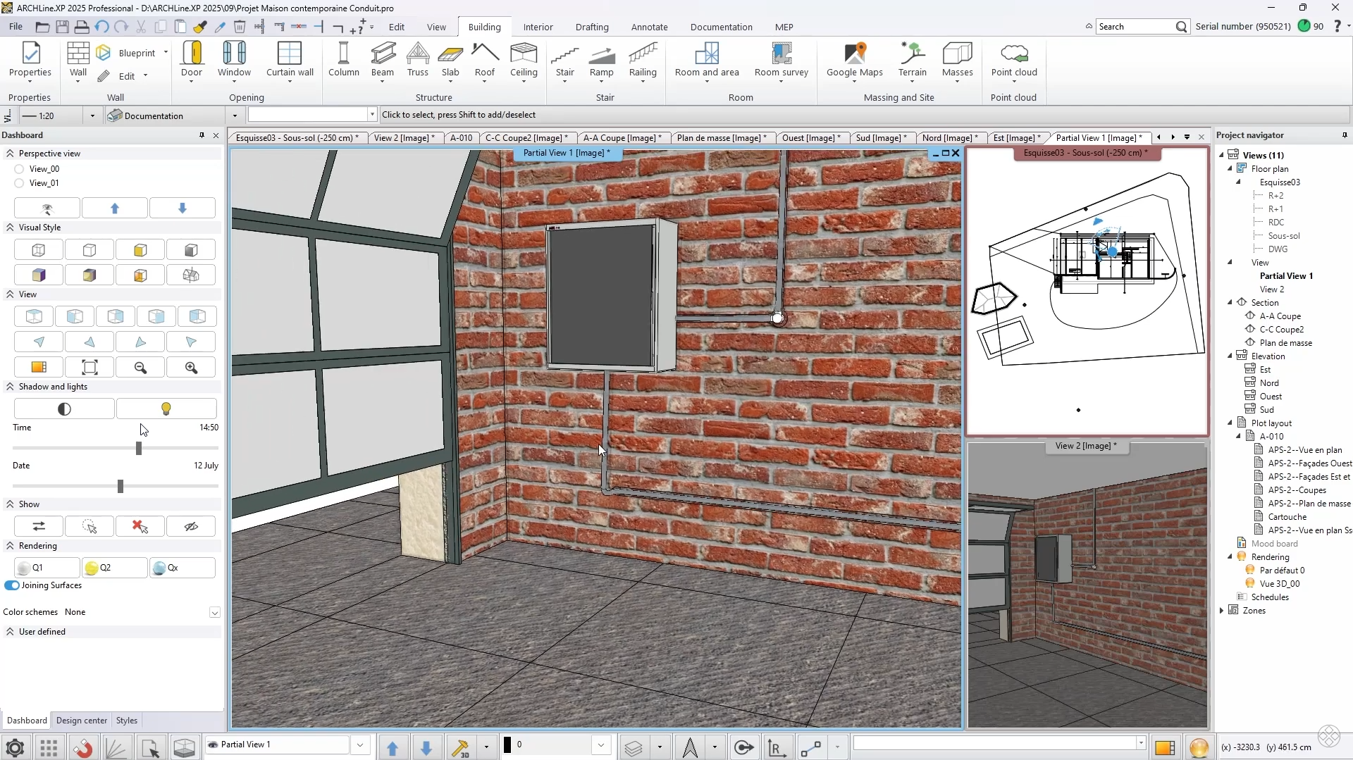The image size is (1353, 760).
Task: Click the Q1 rendering button
Action: point(47,568)
